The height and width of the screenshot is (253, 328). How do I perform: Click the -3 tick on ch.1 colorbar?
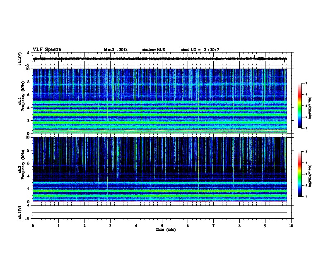(x=305, y=83)
